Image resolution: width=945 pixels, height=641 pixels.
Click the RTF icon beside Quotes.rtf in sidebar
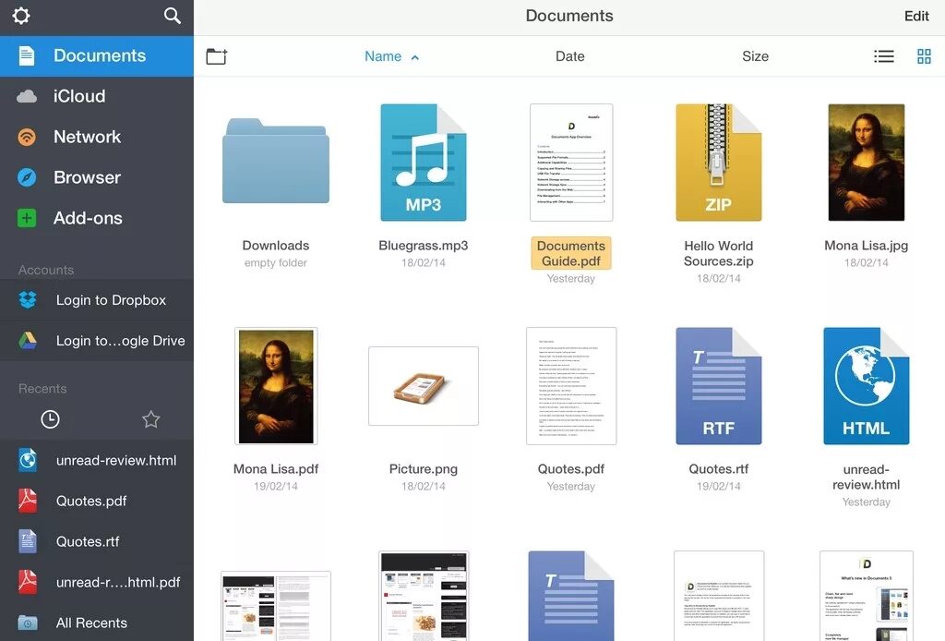point(28,541)
